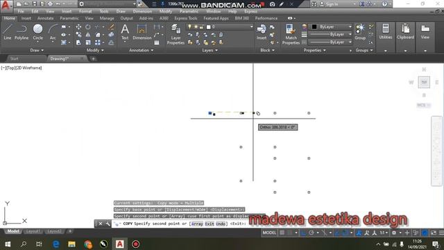The width and height of the screenshot is (444, 250).
Task: Open the Clipboard panel button
Action: [x=405, y=32]
